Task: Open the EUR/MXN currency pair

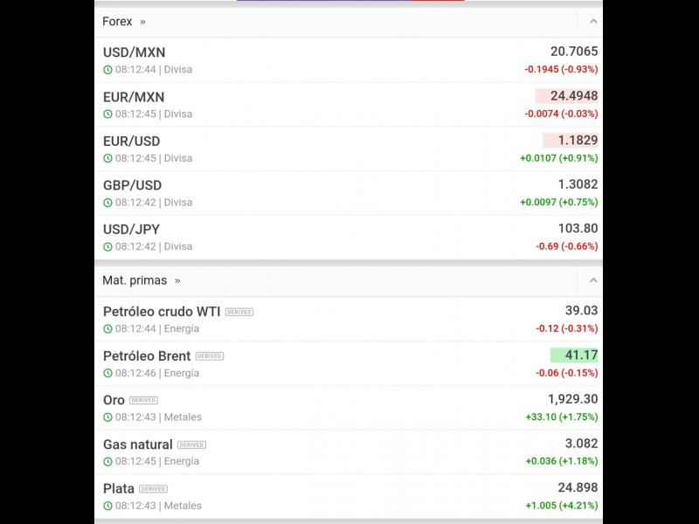Action: click(134, 97)
